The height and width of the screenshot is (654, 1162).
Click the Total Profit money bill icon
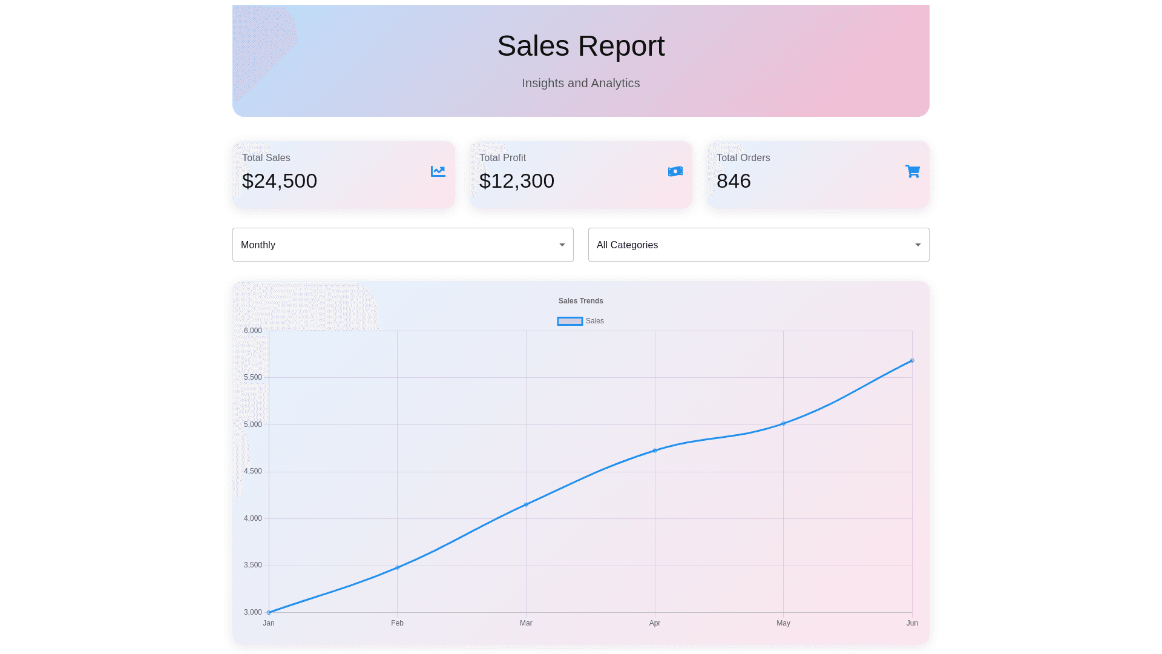[x=675, y=171]
